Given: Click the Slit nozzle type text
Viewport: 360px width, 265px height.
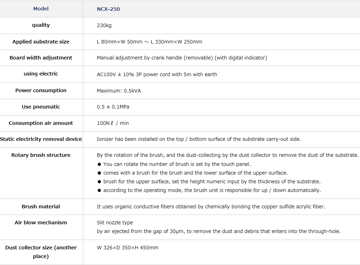Looking at the screenshot, I should click(115, 223).
